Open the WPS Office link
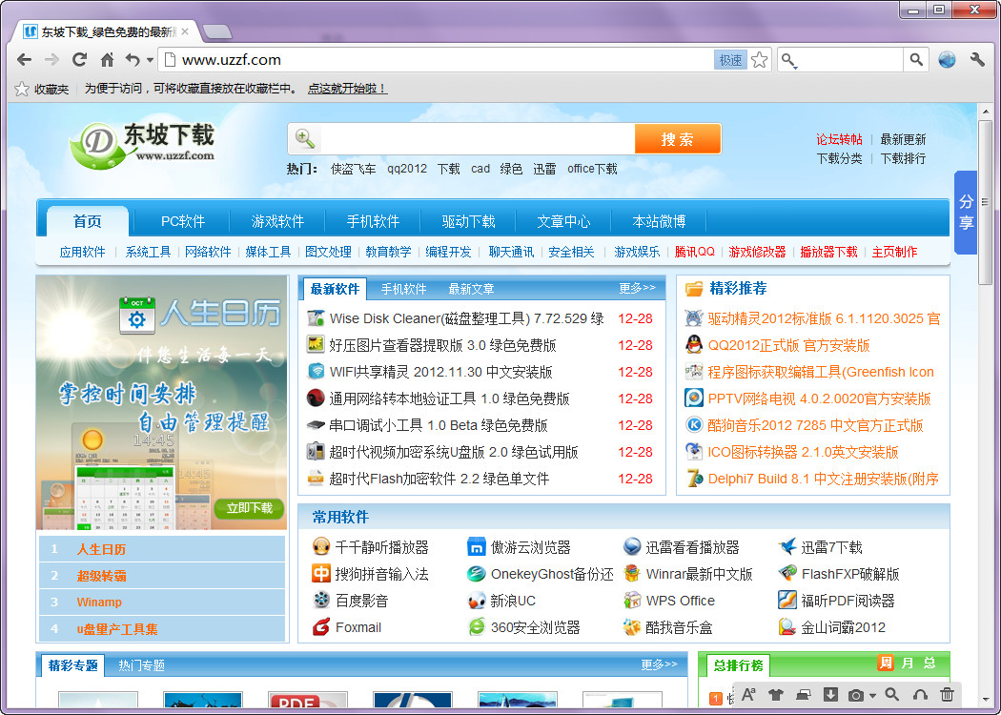Viewport: 1001px width, 715px height. (680, 601)
